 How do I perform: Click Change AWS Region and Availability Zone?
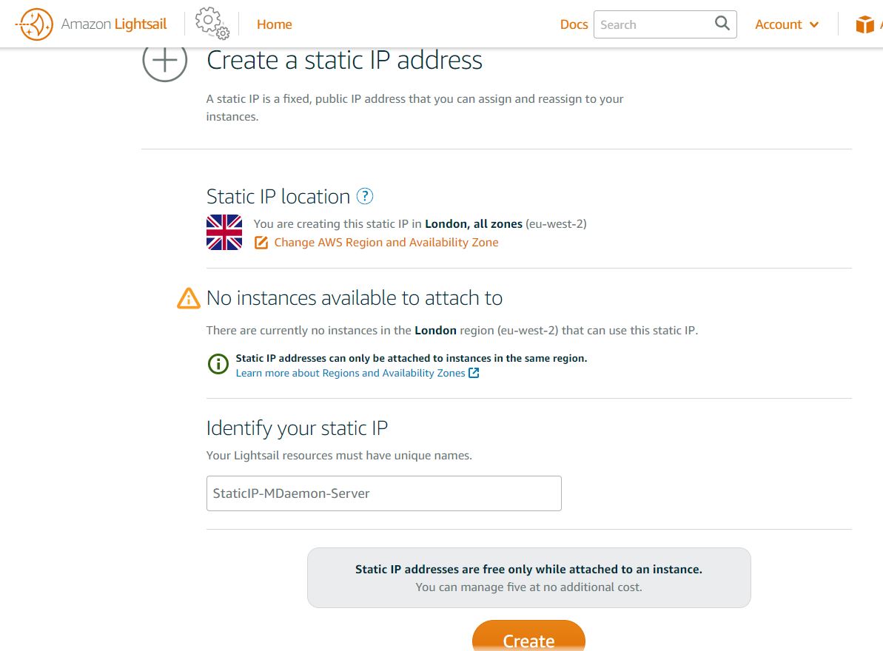[386, 243]
